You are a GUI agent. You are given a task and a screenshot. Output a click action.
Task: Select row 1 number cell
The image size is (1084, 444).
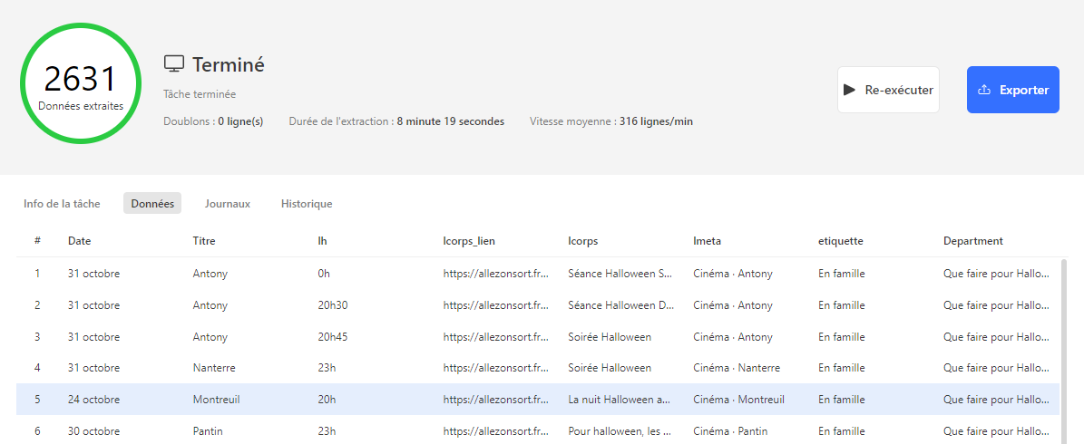point(37,274)
